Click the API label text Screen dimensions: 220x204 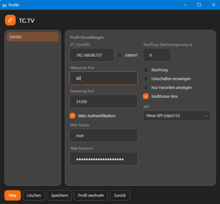[x=146, y=107]
